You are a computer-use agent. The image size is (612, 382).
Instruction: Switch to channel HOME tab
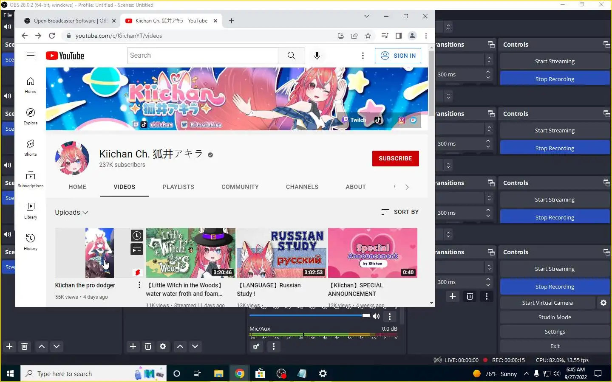(77, 187)
